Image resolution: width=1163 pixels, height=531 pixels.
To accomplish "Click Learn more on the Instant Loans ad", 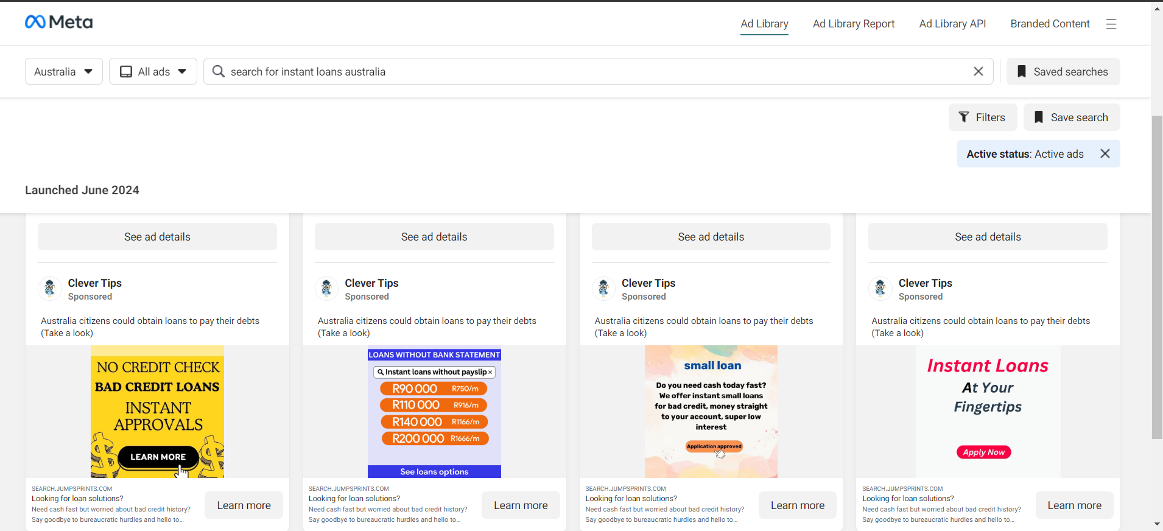I will tap(1075, 505).
